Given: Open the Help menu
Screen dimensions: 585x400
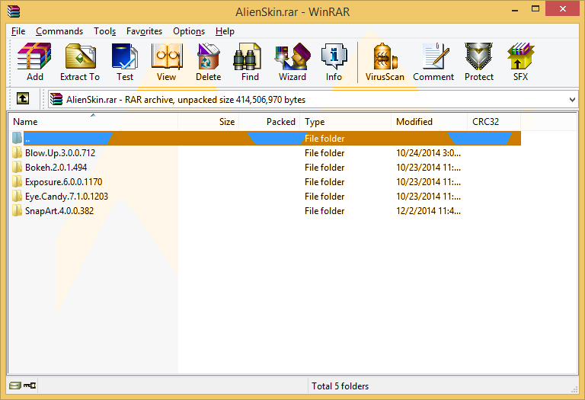Looking at the screenshot, I should (x=225, y=31).
